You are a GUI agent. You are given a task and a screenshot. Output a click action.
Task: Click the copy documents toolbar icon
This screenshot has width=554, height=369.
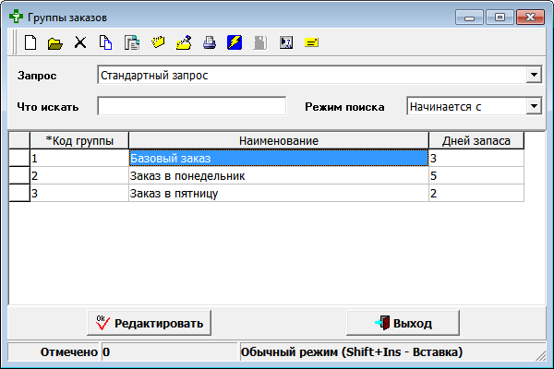pos(106,42)
